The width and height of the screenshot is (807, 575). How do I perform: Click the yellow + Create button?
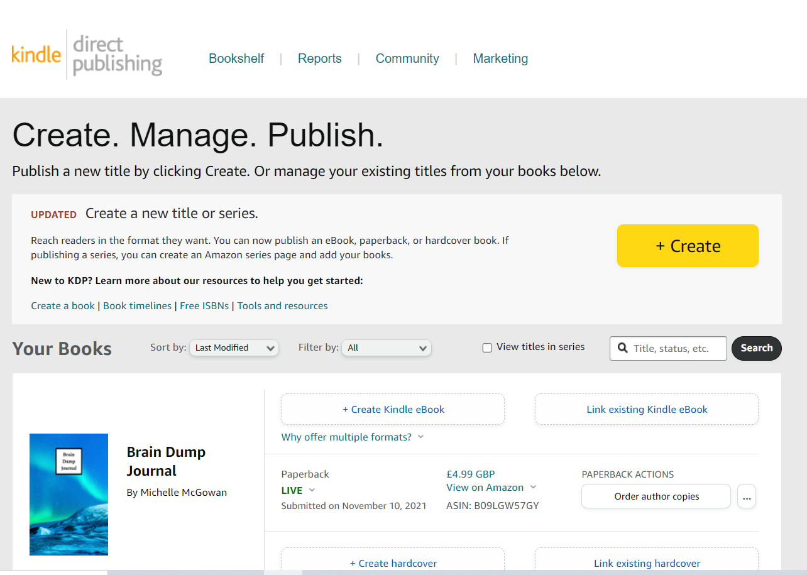tap(688, 246)
